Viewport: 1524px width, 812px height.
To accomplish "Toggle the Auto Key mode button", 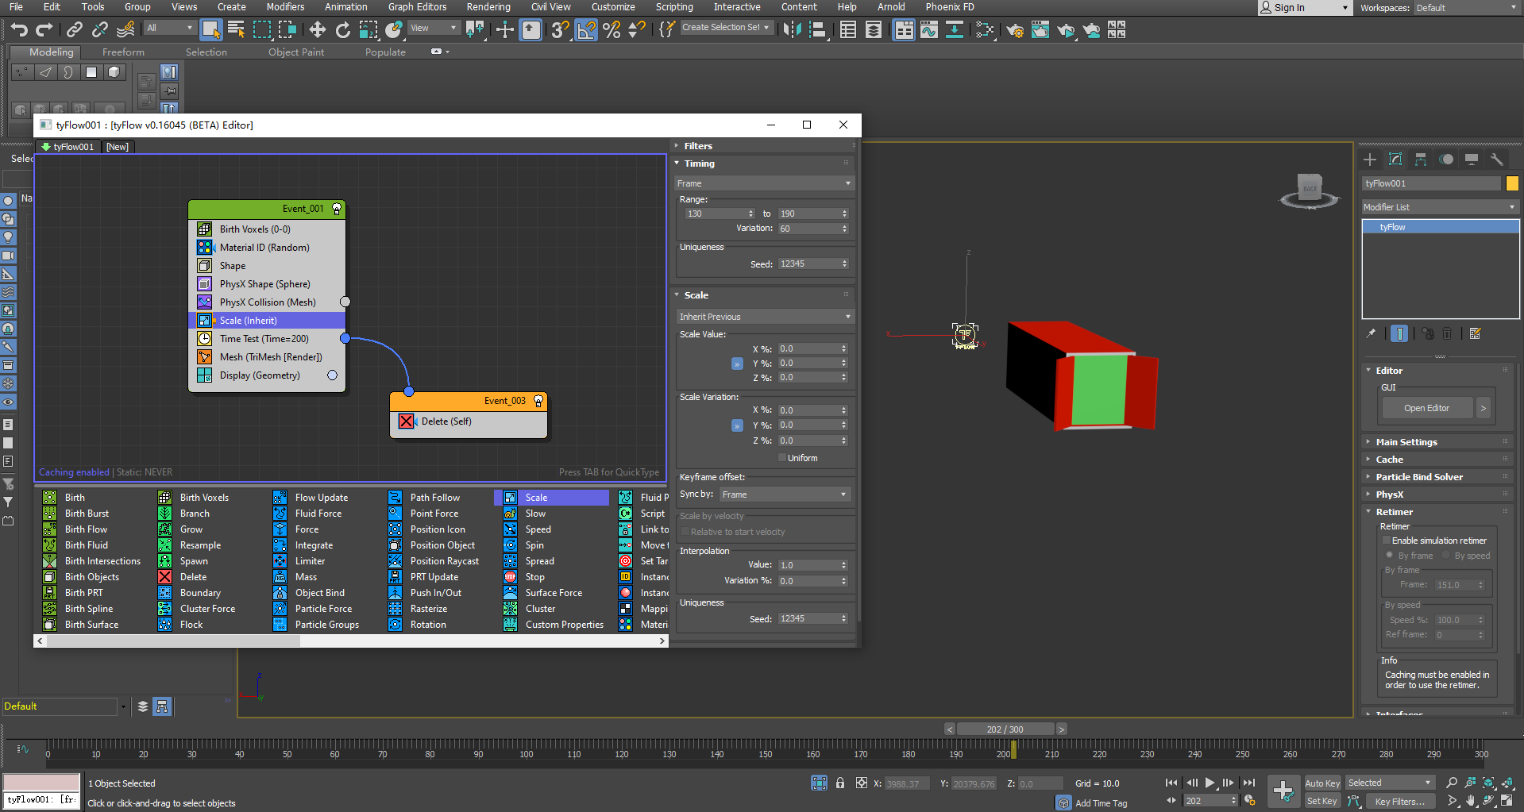I will click(x=1322, y=783).
